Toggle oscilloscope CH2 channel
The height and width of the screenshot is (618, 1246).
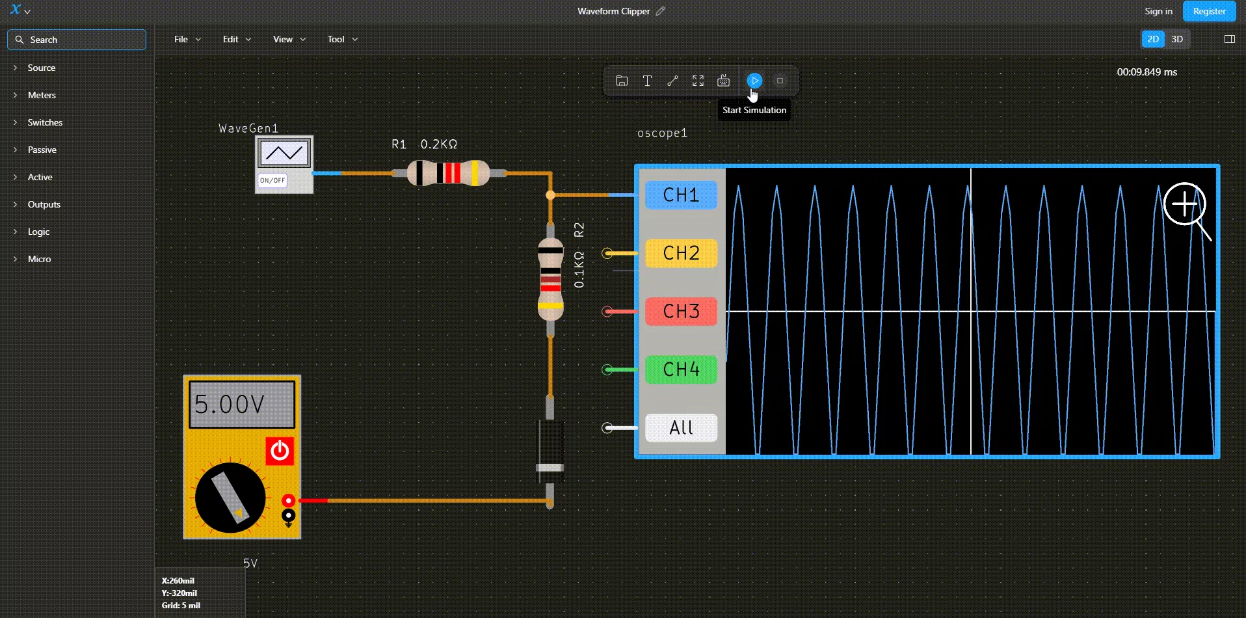tap(681, 253)
